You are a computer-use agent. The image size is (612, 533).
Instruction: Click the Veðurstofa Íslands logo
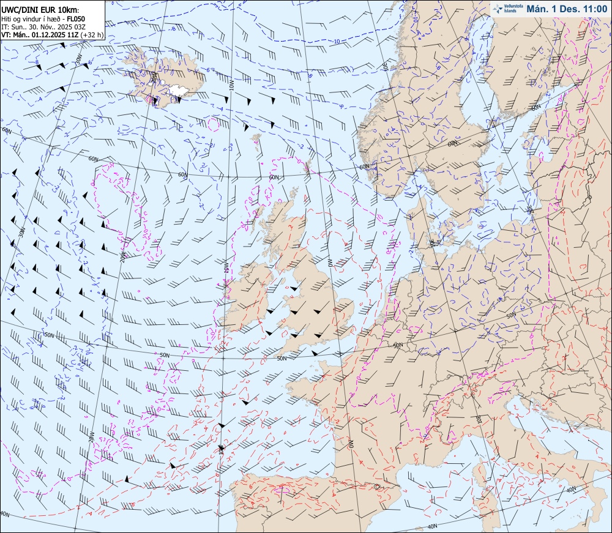click(x=507, y=9)
